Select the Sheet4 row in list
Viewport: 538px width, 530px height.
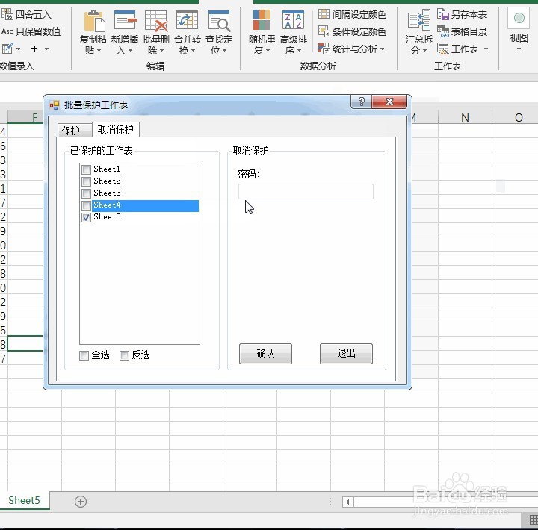[140, 205]
